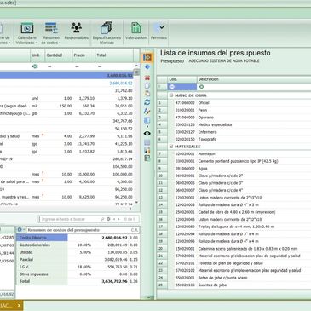Click the Descripcion column header

[x=254, y=79]
